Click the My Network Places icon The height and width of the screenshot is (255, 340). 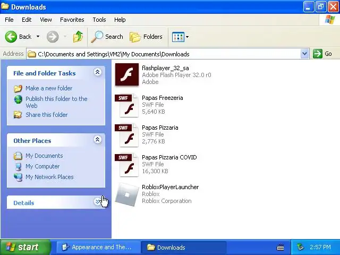click(18, 177)
